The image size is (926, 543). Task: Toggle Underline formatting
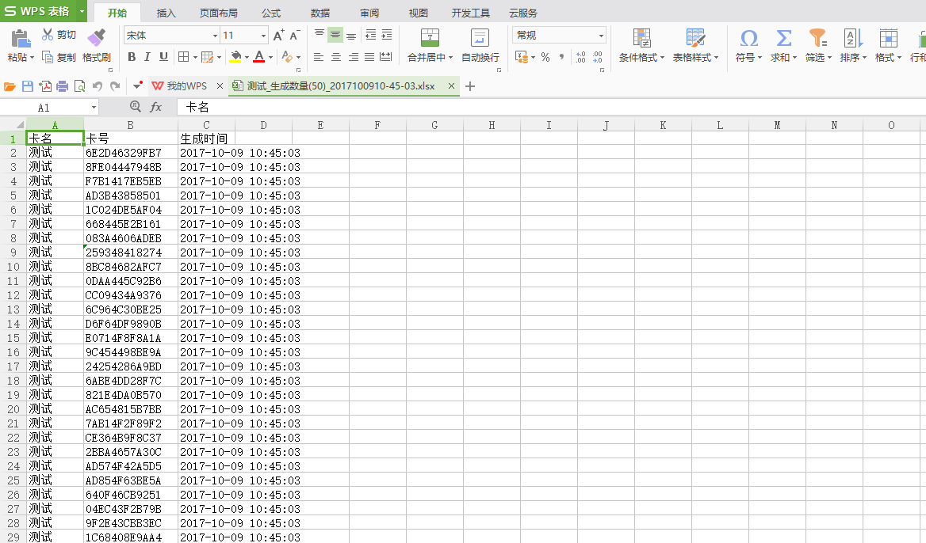click(163, 57)
